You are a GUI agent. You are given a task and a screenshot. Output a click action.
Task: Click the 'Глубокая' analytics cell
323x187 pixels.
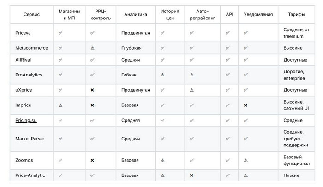click(131, 48)
